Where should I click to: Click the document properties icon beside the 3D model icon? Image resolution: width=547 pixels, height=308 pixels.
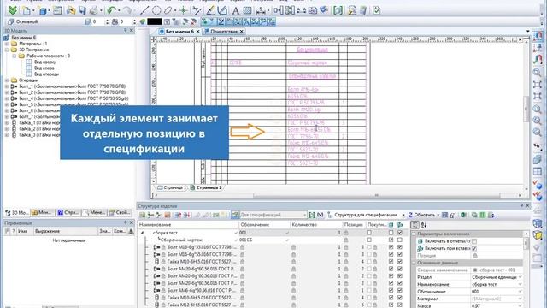click(x=57, y=11)
